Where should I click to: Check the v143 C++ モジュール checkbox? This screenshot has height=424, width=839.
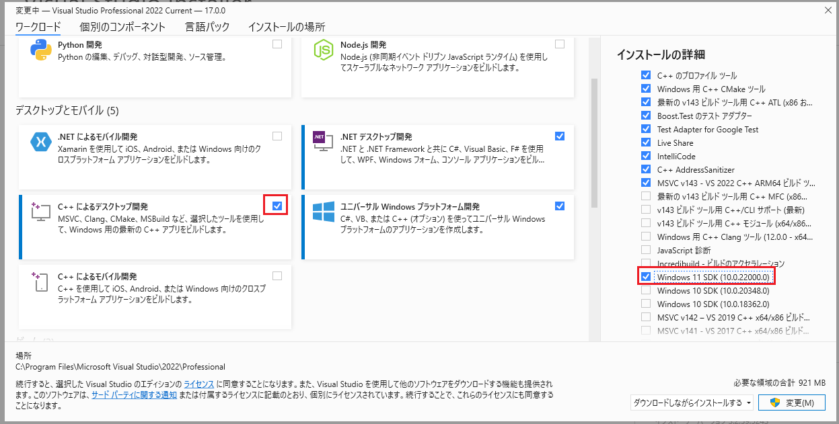pos(646,223)
